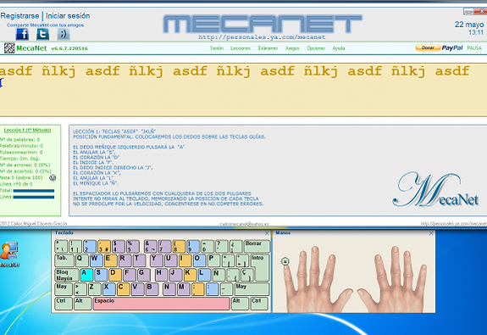Open the Opciones menu
This screenshot has width=487, height=335.
tap(316, 48)
